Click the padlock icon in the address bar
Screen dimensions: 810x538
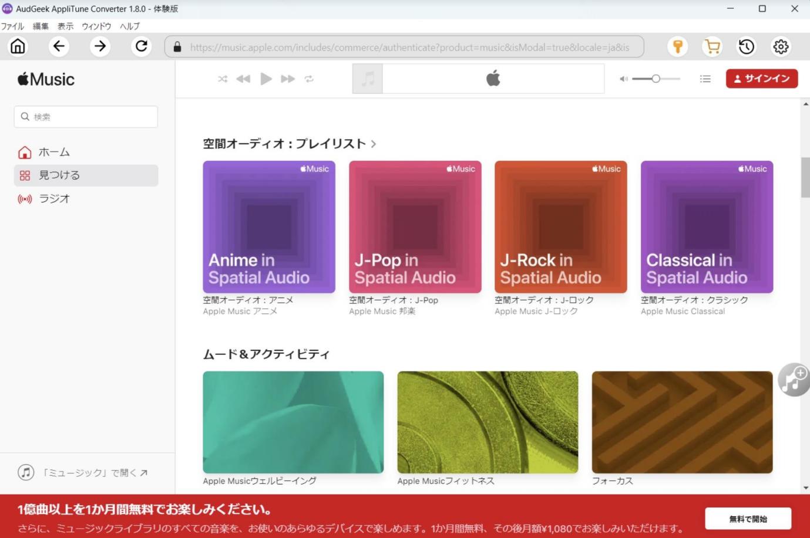pos(177,47)
